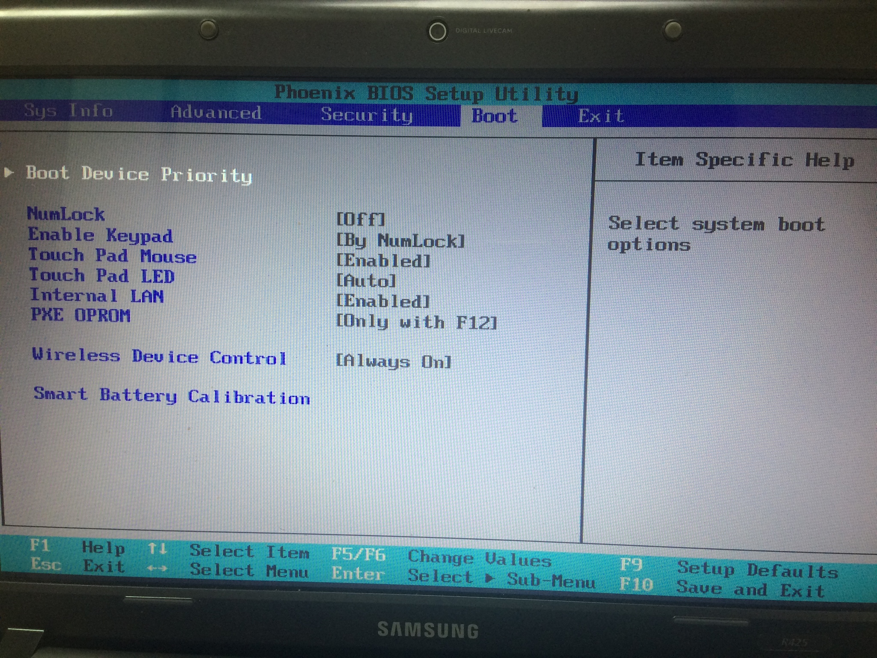
Task: Click the up-down arrows Select Item icon
Action: point(157,549)
